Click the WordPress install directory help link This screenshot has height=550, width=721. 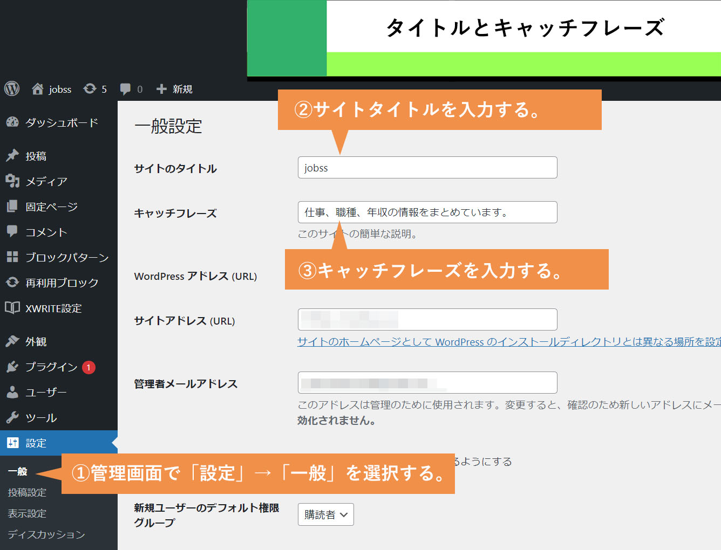(x=509, y=341)
